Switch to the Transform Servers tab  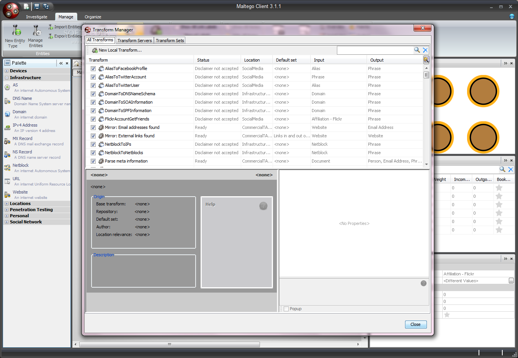point(135,41)
